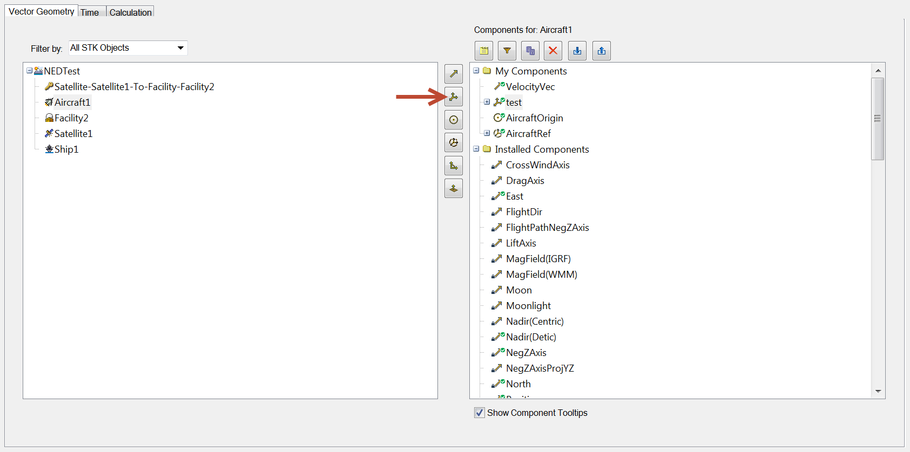Collapse the My Components folder
Image resolution: width=910 pixels, height=452 pixels.
476,71
